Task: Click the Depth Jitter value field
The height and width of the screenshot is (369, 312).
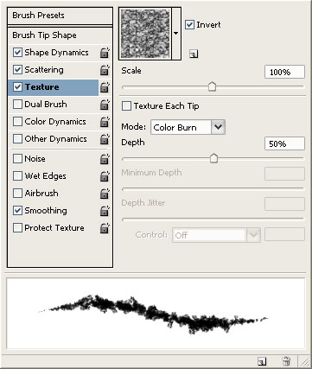Action: pos(284,204)
